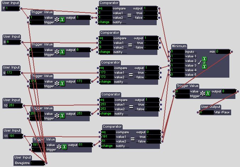Select the User Output actor title
The image size is (240, 167).
point(211,107)
